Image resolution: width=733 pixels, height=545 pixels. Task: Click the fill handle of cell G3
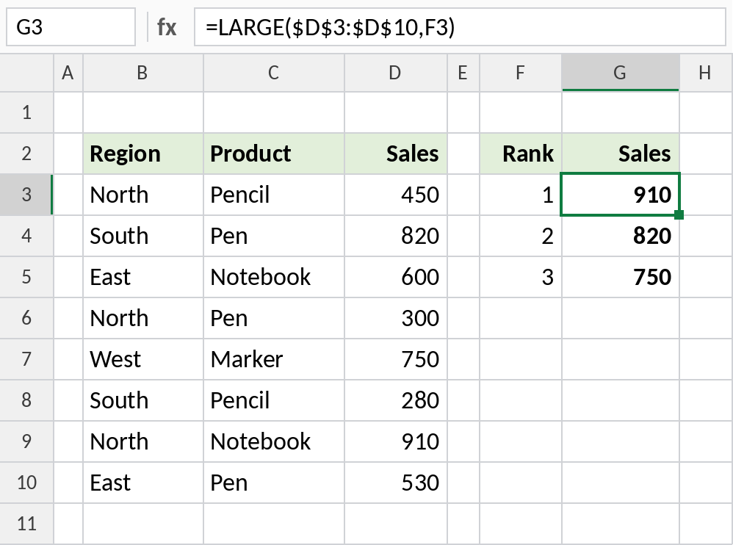[679, 214]
